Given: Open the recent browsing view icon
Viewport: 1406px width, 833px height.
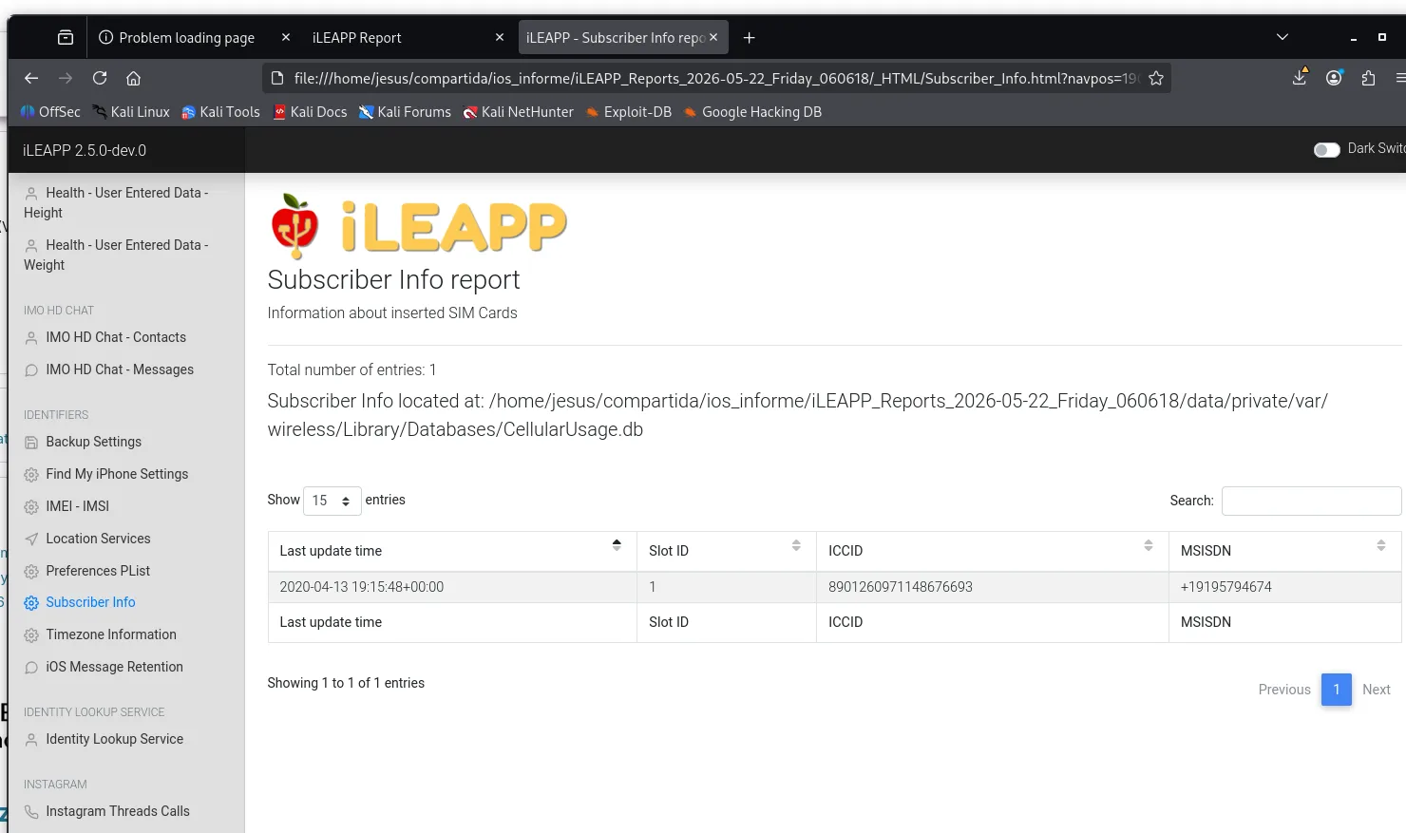Looking at the screenshot, I should (66, 37).
